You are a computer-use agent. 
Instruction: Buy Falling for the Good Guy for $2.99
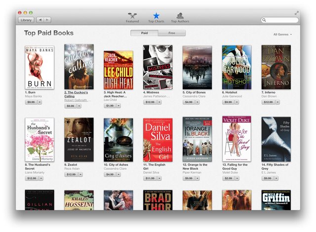(228, 178)
